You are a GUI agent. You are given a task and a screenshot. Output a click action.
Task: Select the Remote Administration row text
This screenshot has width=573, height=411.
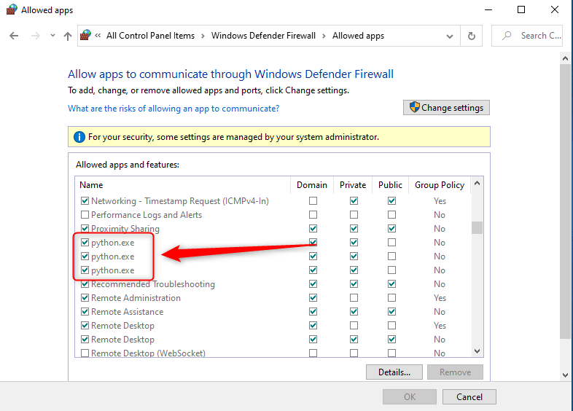(x=136, y=298)
